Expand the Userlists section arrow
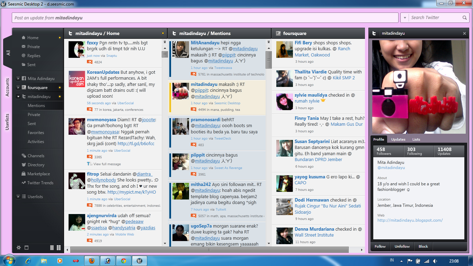The width and height of the screenshot is (473, 266). 18,197
